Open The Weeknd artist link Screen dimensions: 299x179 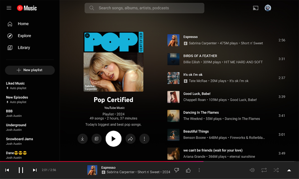[193, 119]
